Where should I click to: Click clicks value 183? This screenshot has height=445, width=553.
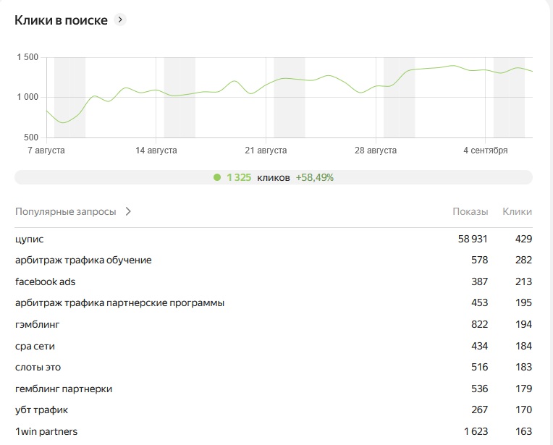pos(524,368)
